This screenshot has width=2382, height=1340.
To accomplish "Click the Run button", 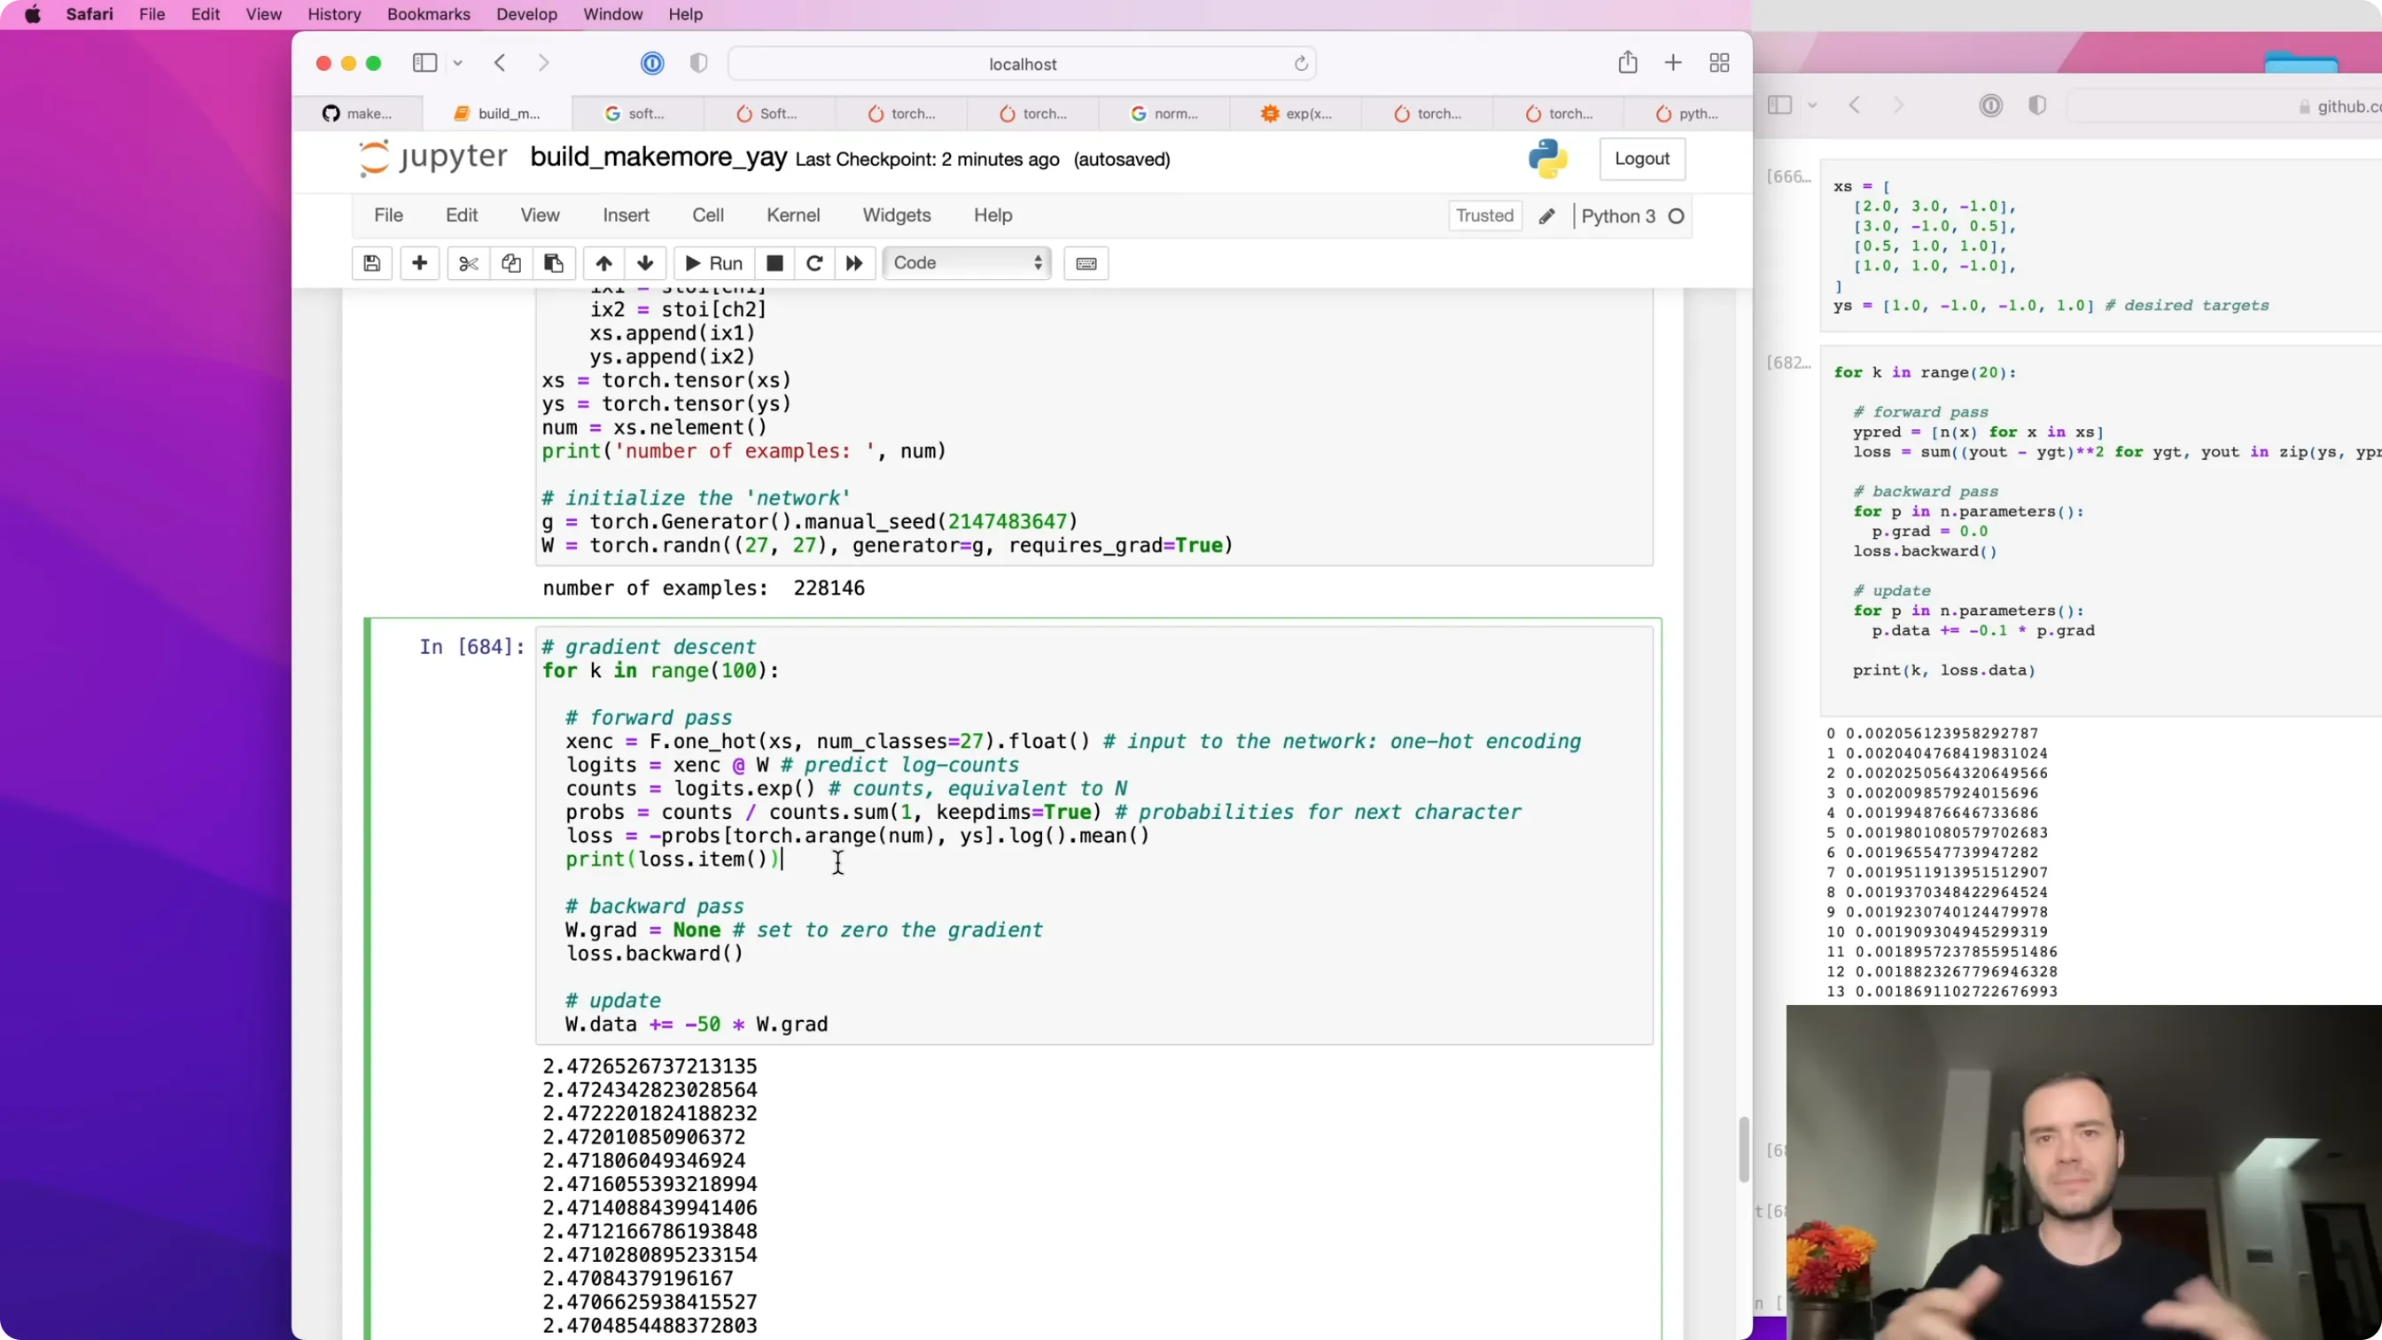I will pos(714,263).
